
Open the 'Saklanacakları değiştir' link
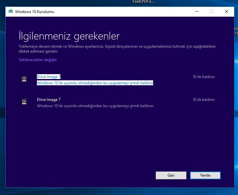click(38, 60)
